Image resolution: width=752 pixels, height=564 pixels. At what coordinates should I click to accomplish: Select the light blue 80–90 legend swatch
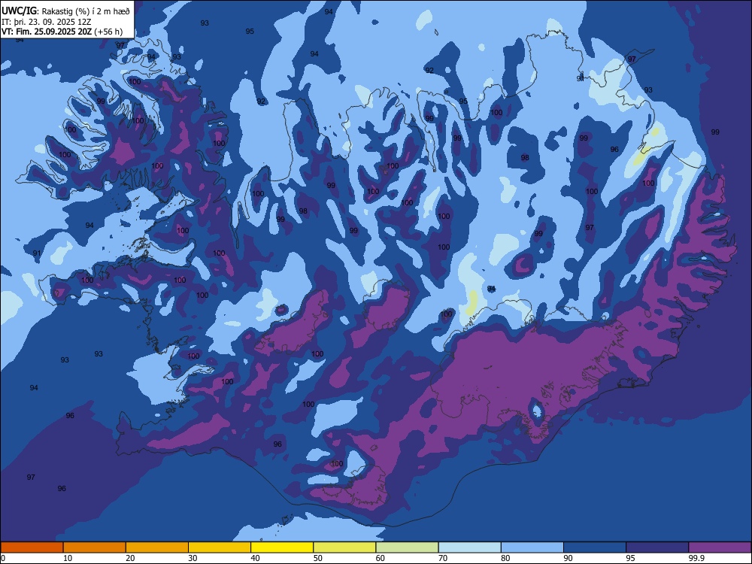coord(532,547)
